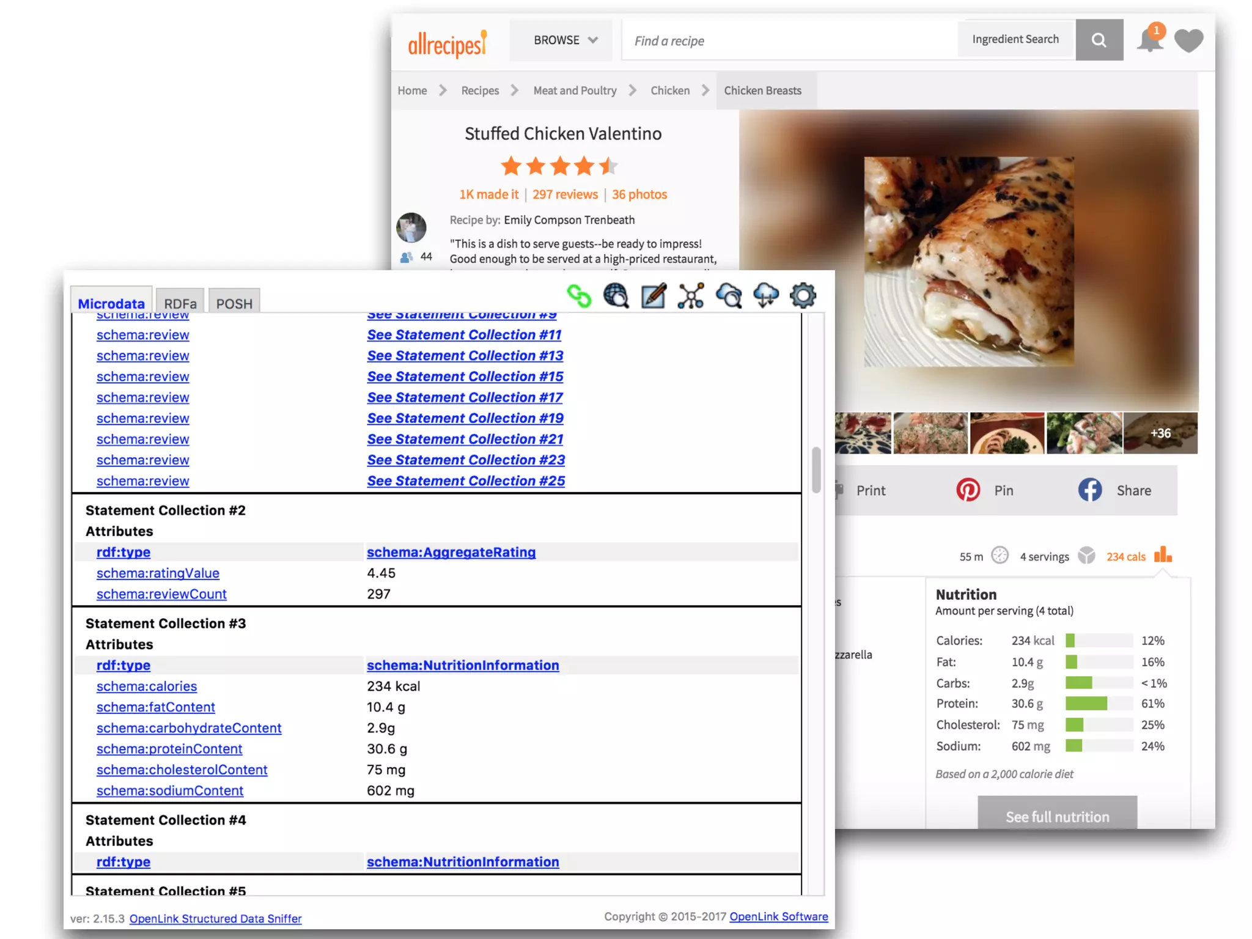Click the +36 photos thumbnail
Screen dimensions: 1252x939
tap(1160, 433)
